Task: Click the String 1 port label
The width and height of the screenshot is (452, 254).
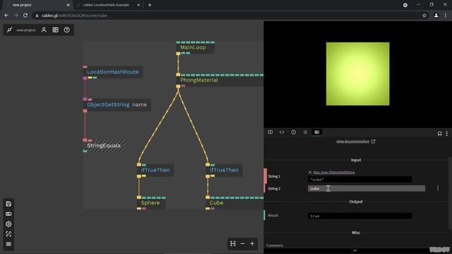Action: click(274, 176)
